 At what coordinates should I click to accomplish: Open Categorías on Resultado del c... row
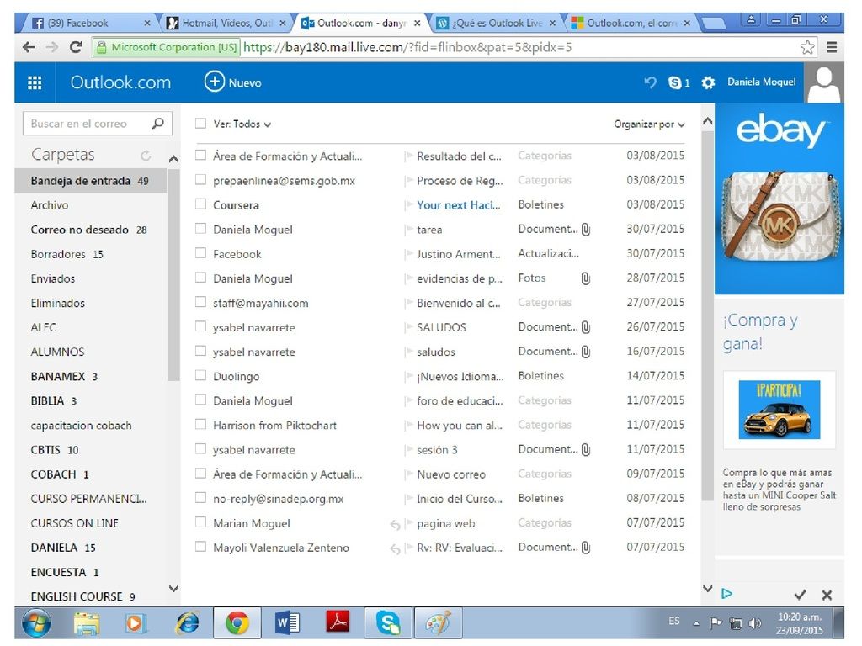click(x=545, y=156)
